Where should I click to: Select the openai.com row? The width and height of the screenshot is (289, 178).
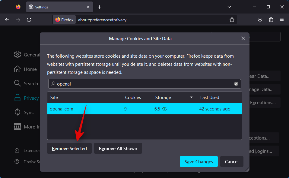click(144, 109)
